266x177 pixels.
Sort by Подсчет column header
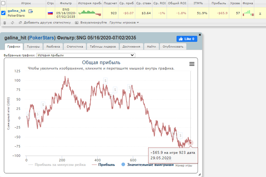click(110, 3)
